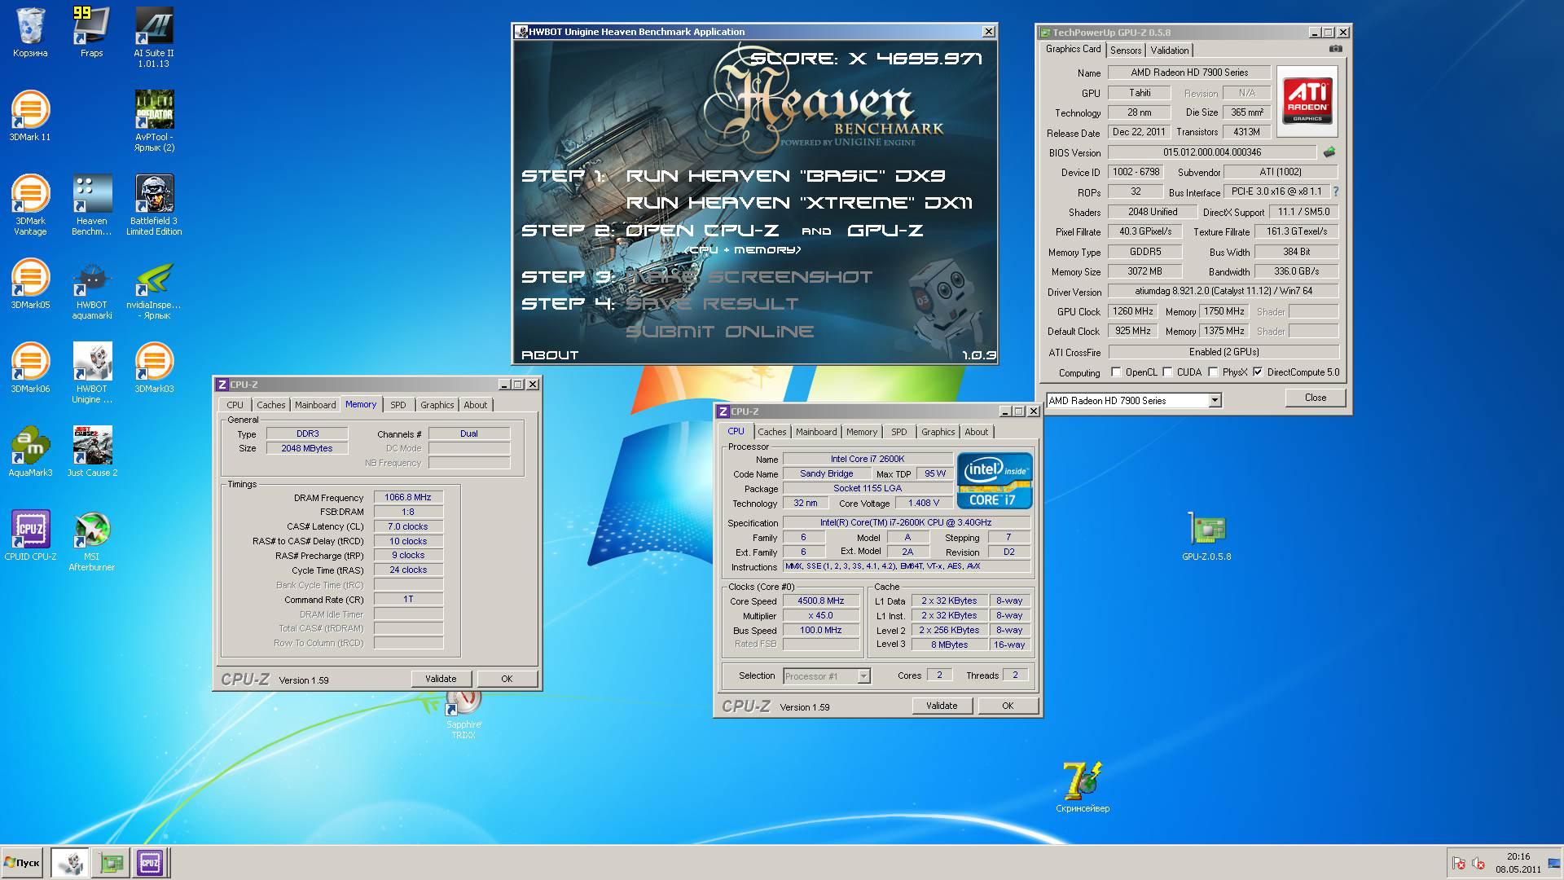
Task: Open Sapphire TRIXX desktop shortcut
Action: point(463,715)
